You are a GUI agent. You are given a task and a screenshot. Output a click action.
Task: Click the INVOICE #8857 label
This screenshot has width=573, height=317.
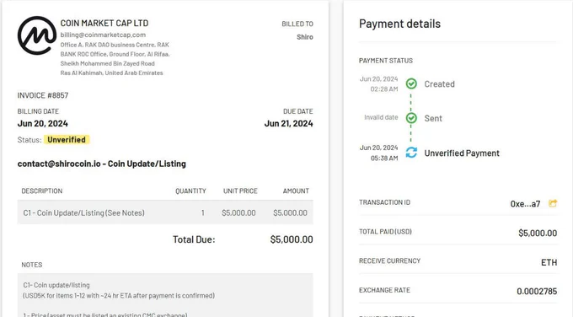(43, 95)
